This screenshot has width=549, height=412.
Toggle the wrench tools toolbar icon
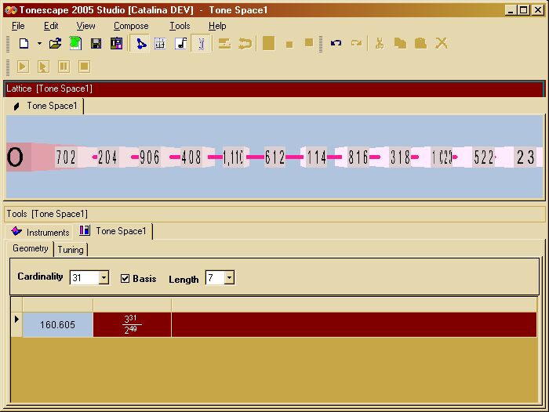pos(202,43)
